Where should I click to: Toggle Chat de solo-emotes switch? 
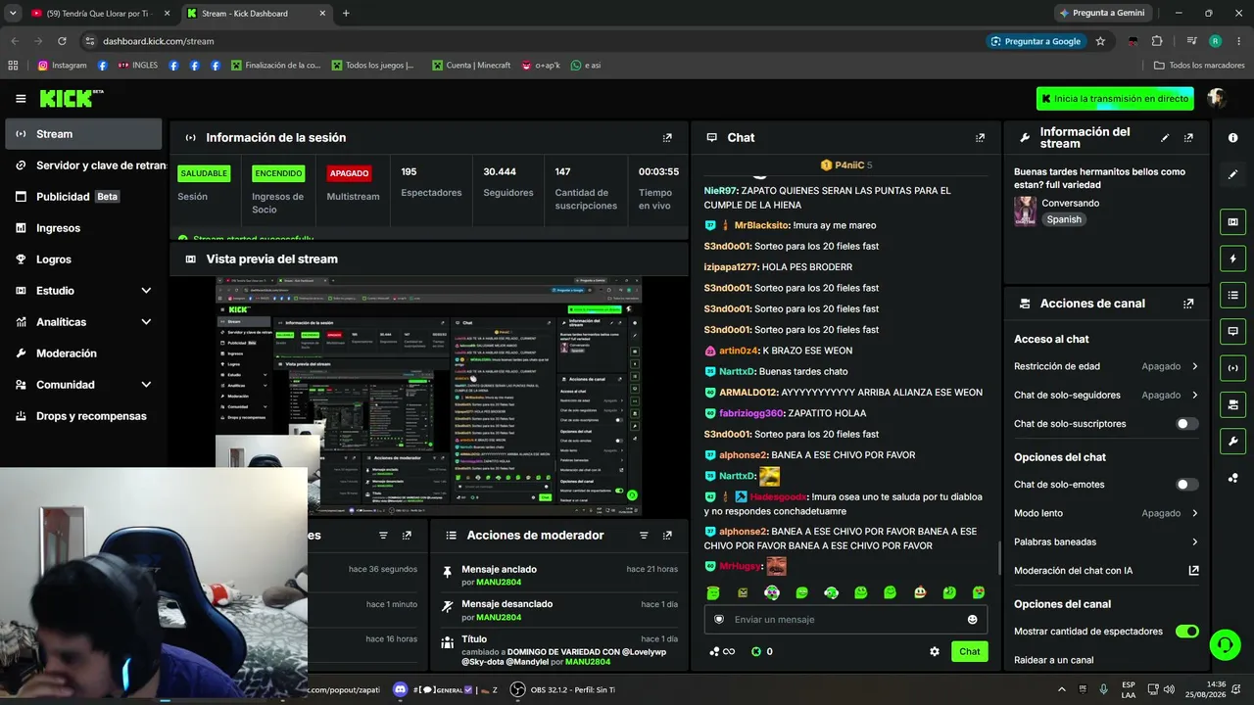point(1186,485)
